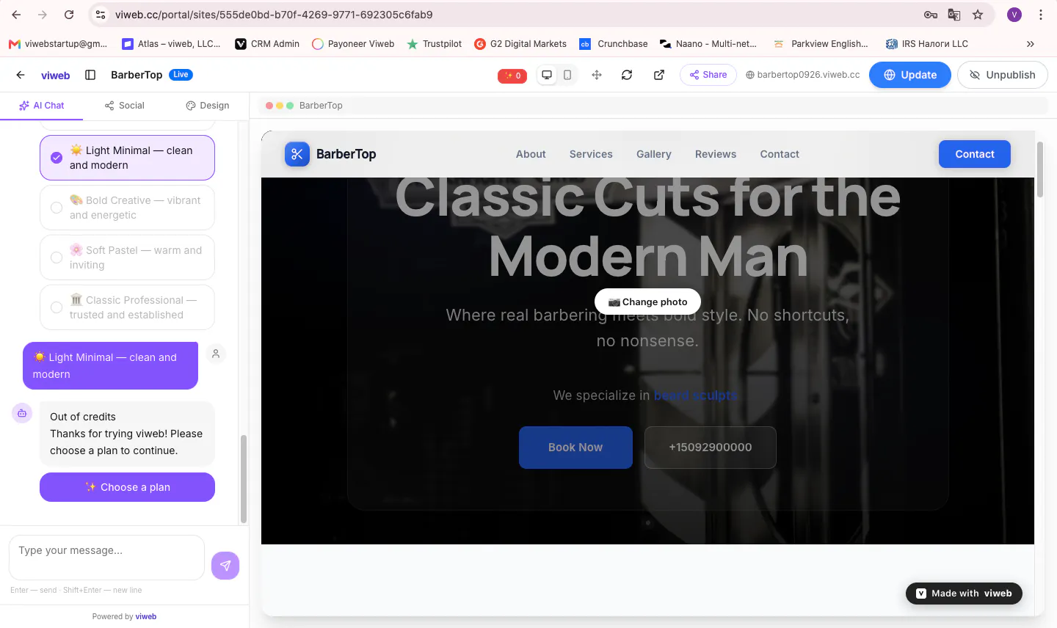Open the Social tab
1057x628 pixels.
(x=125, y=106)
